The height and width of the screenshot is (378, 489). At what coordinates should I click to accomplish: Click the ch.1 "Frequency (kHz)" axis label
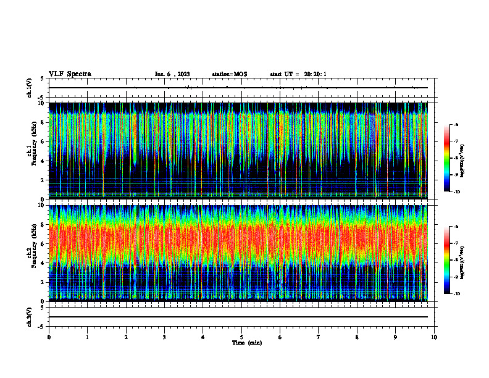tap(35, 143)
